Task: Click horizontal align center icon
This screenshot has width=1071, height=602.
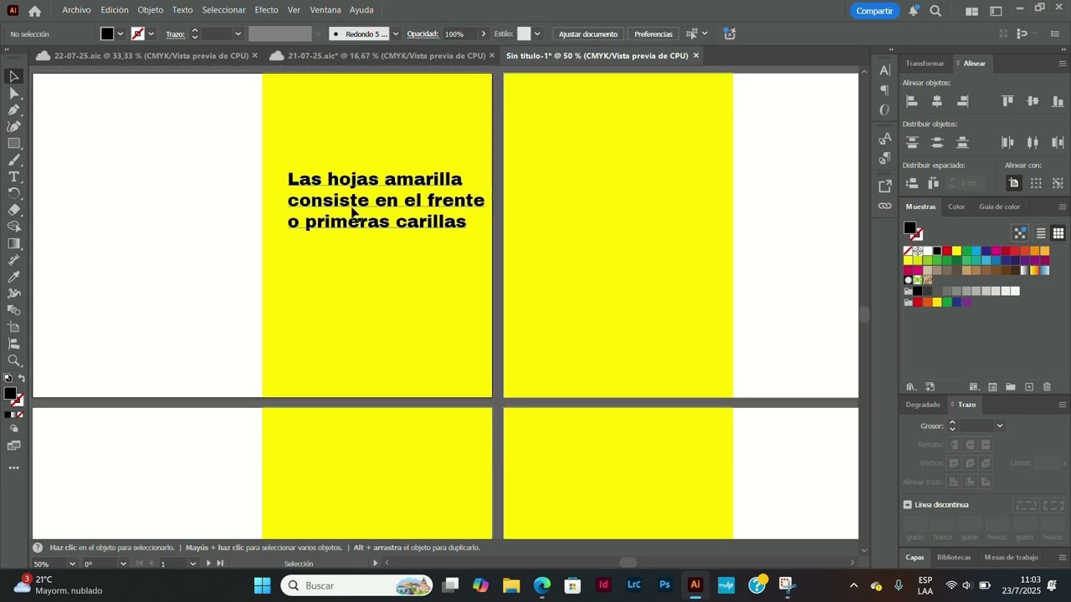Action: pyautogui.click(x=937, y=101)
